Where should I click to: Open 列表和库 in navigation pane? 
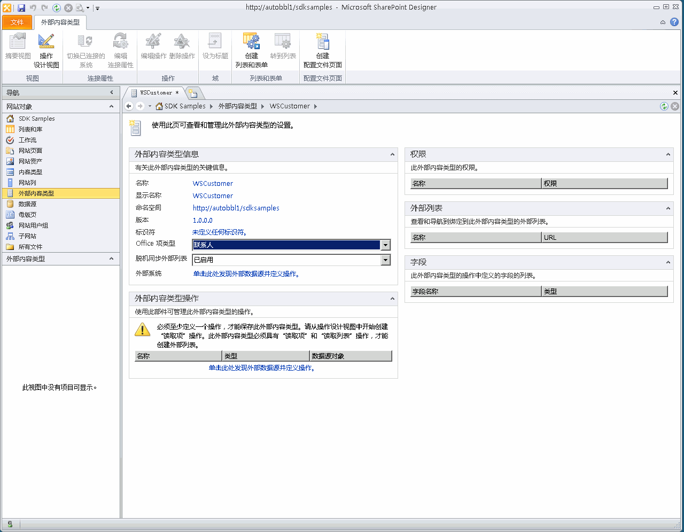(30, 129)
